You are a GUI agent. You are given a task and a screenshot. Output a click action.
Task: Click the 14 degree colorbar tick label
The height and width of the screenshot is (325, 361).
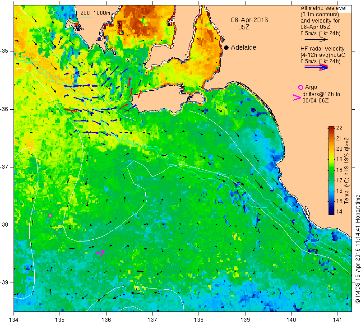coord(339,211)
